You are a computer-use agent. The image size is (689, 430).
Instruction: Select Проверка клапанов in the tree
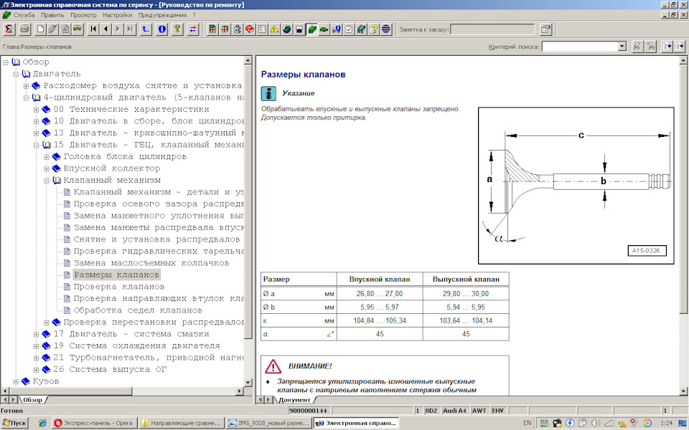click(118, 287)
